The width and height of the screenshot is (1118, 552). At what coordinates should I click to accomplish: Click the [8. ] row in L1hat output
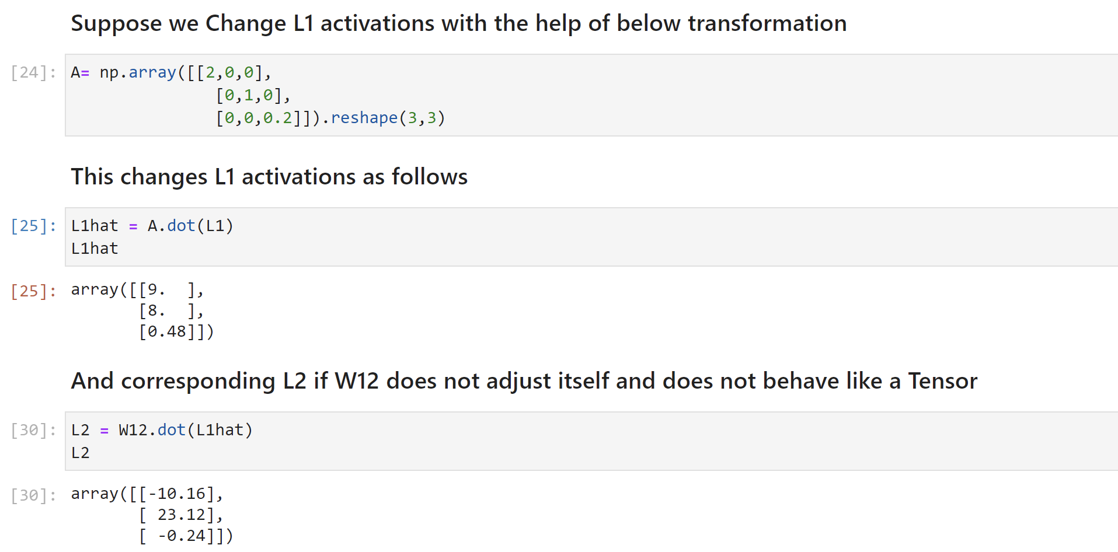170,310
